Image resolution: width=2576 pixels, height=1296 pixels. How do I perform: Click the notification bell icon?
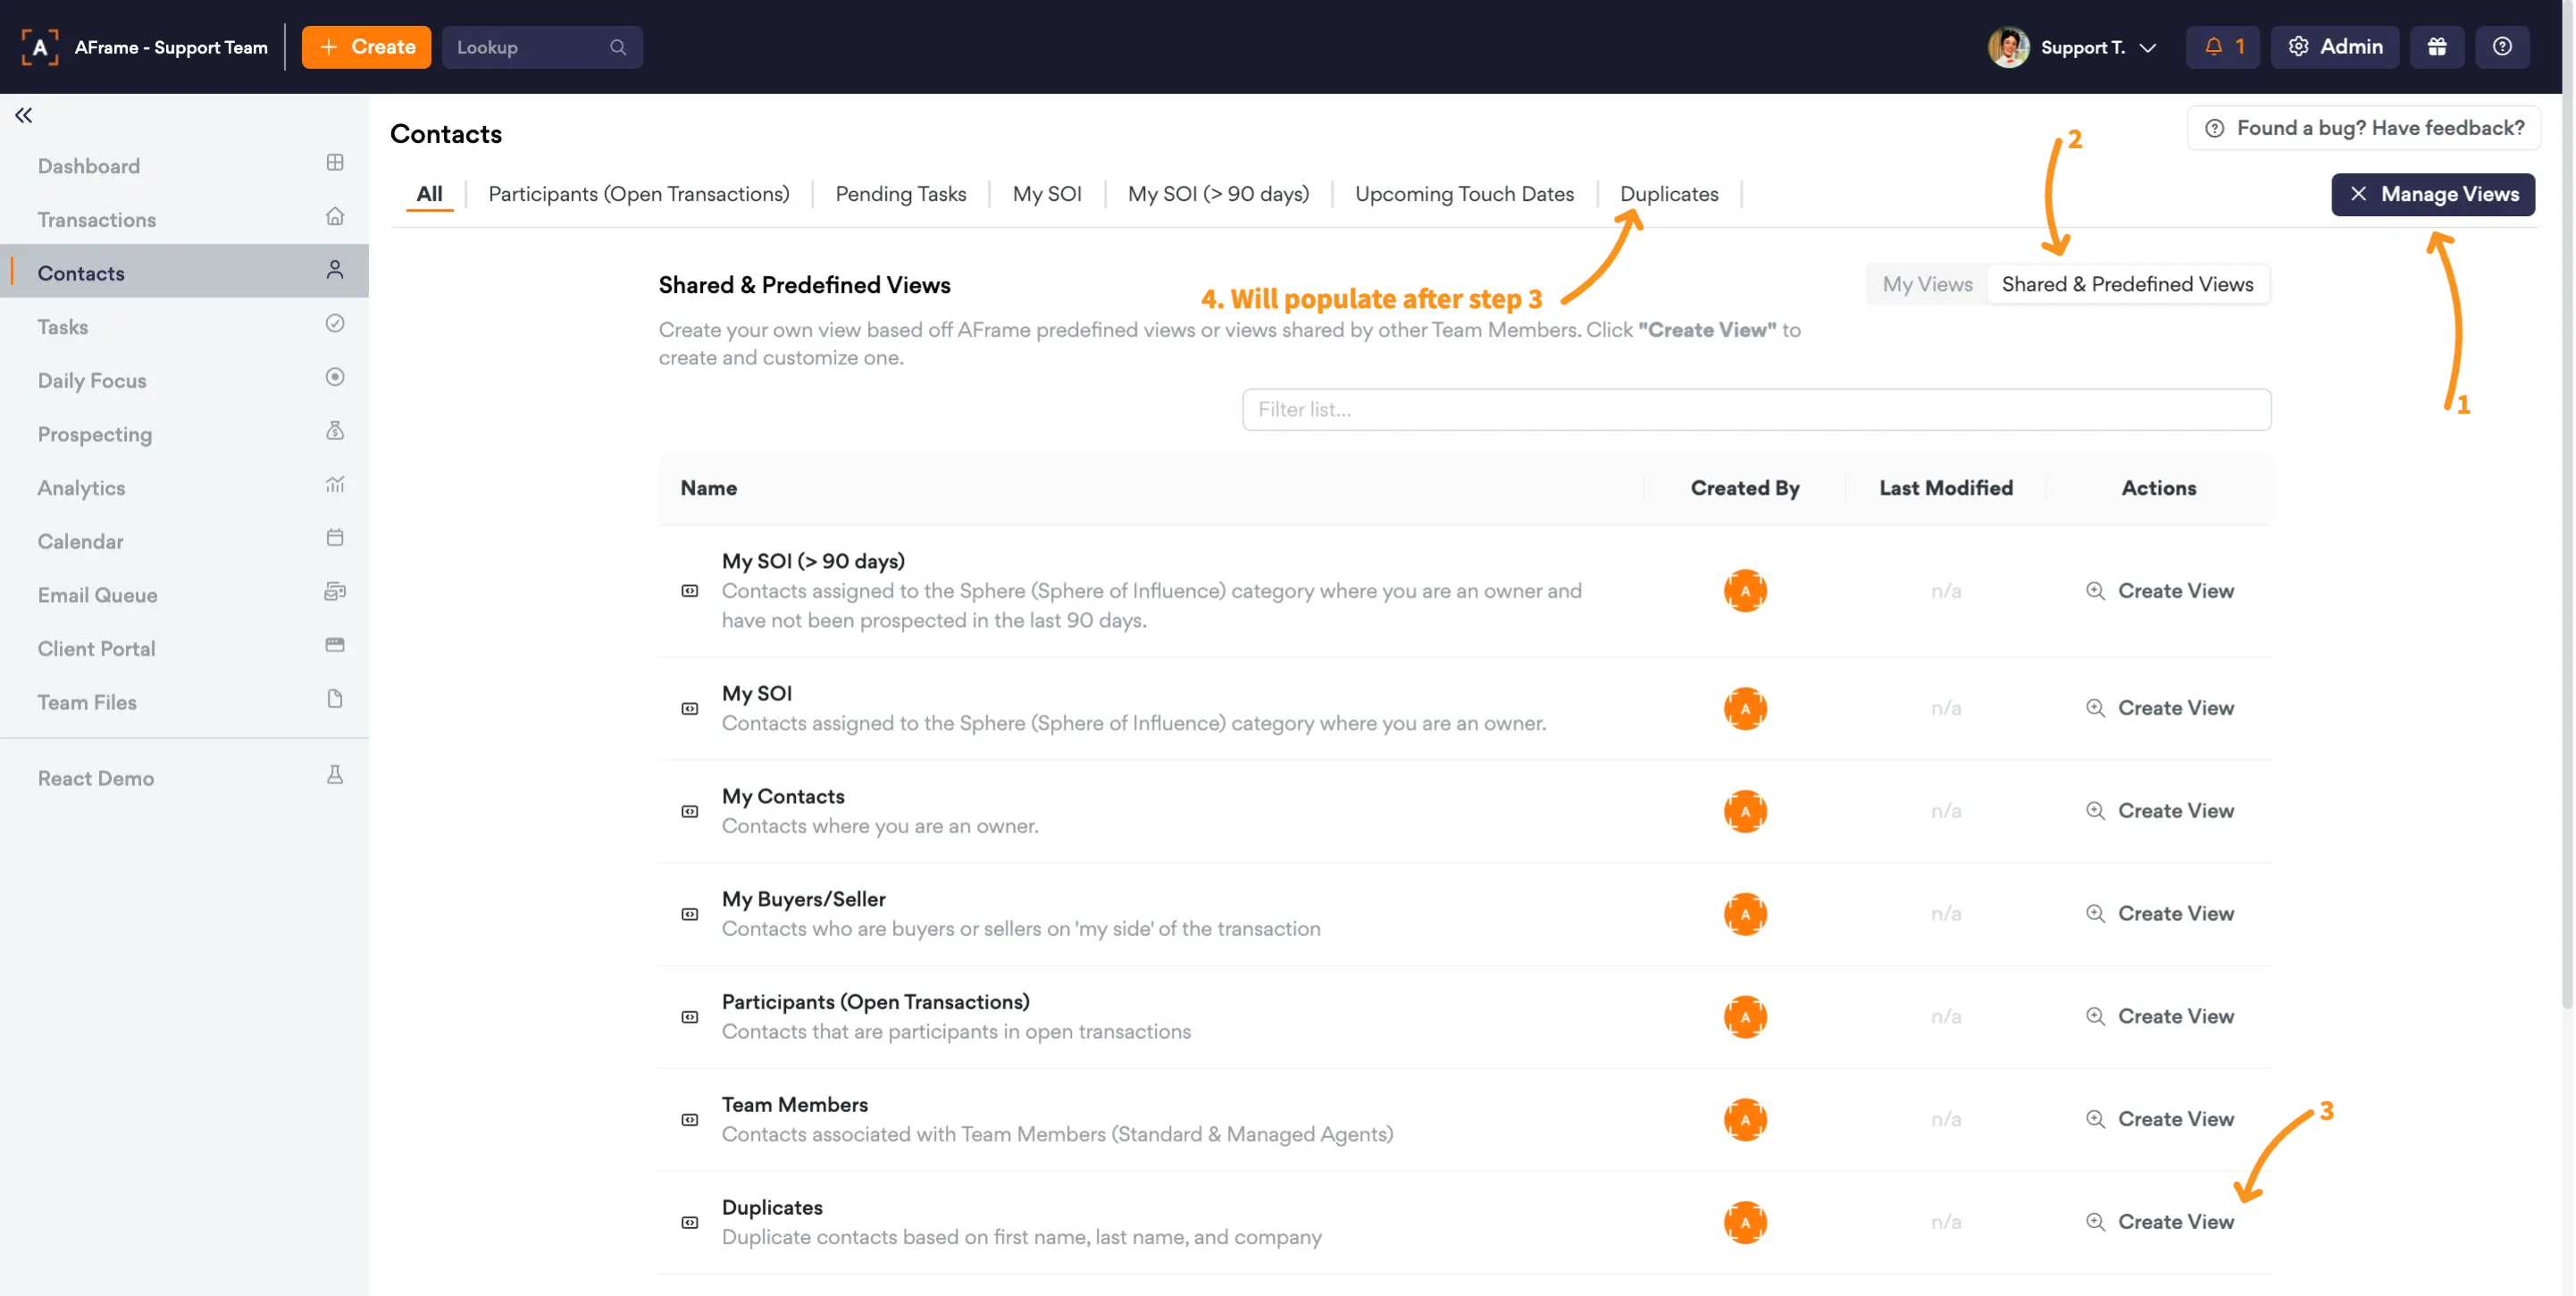(2213, 47)
